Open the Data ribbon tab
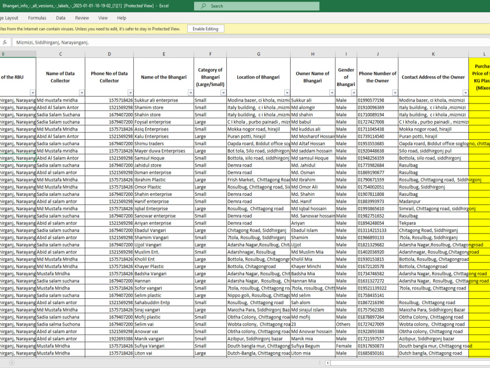Image resolution: width=490 pixels, height=368 pixels. click(61, 18)
